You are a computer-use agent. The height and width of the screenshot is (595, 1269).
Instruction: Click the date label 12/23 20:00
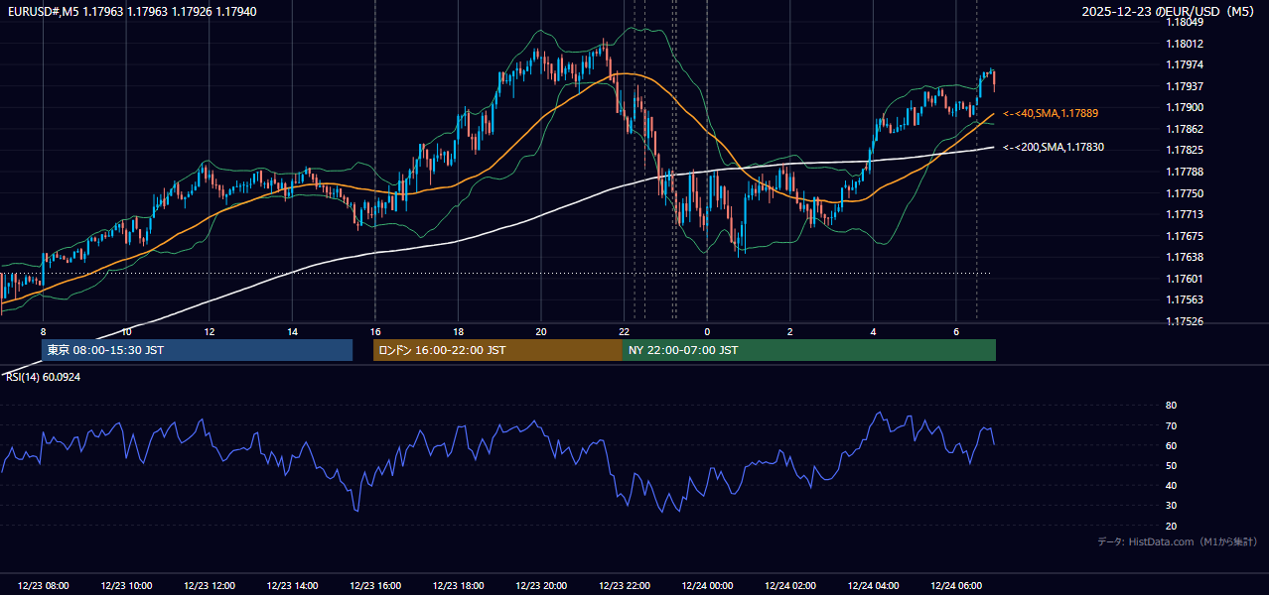[541, 586]
